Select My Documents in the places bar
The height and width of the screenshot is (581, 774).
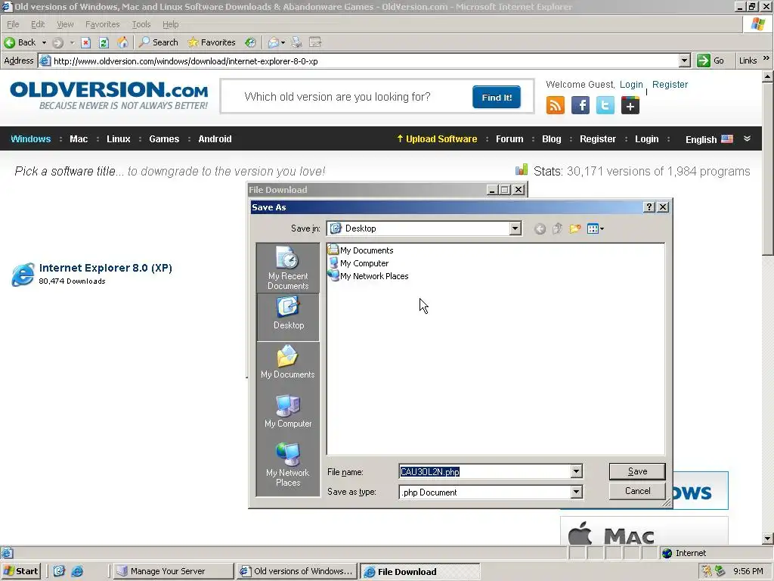coord(288,362)
